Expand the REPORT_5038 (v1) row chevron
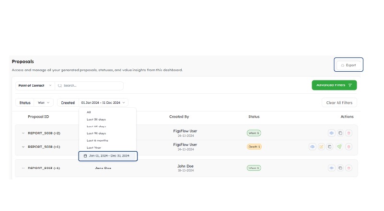 pyautogui.click(x=23, y=147)
